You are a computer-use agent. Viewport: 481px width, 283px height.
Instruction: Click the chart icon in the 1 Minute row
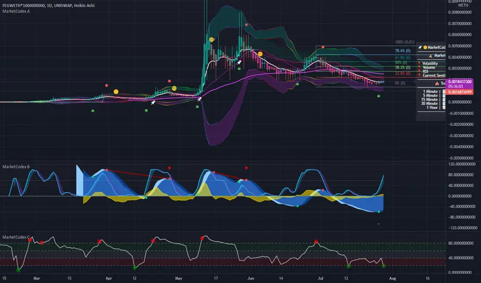(x=444, y=92)
